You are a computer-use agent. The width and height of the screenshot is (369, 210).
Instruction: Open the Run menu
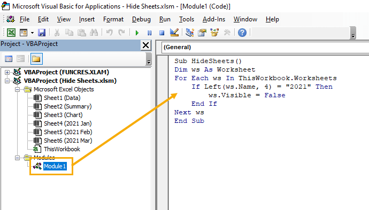[165, 19]
